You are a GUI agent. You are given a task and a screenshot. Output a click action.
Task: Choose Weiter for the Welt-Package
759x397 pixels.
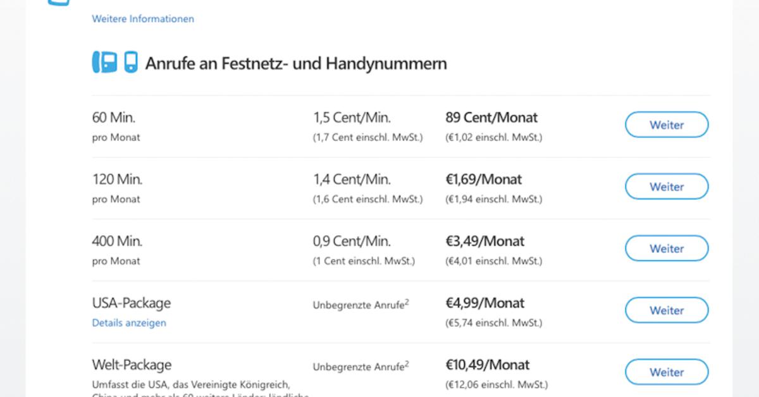667,372
